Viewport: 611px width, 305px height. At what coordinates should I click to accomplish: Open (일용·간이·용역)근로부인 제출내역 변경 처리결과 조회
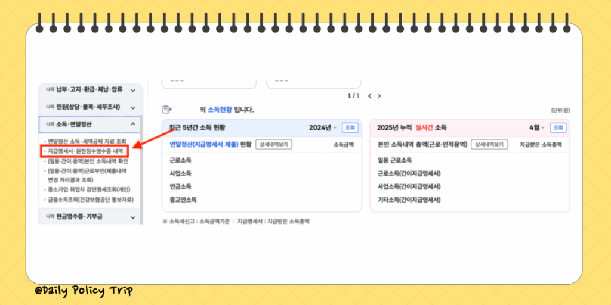87,175
